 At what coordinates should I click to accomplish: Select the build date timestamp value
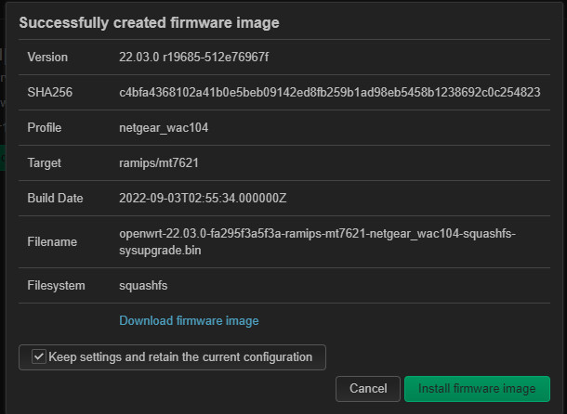tap(204, 198)
